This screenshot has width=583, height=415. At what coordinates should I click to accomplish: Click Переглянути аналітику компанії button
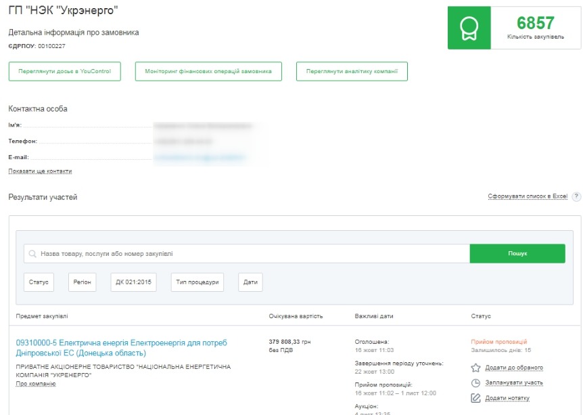click(352, 71)
